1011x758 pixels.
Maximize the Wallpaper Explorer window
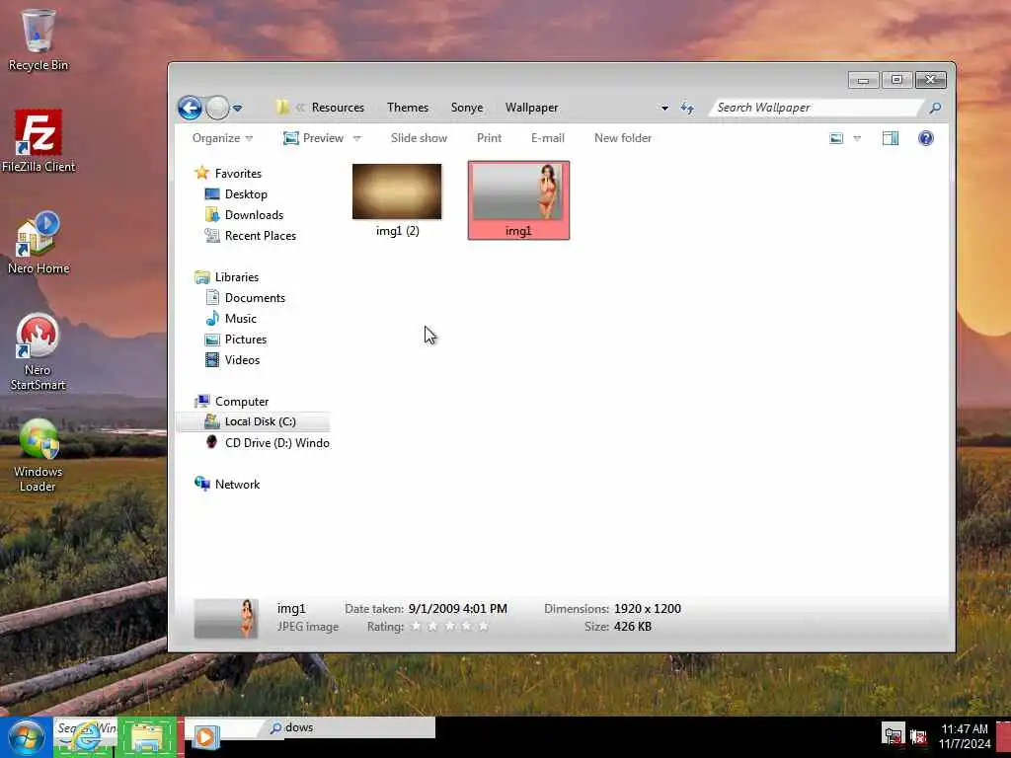(x=896, y=80)
